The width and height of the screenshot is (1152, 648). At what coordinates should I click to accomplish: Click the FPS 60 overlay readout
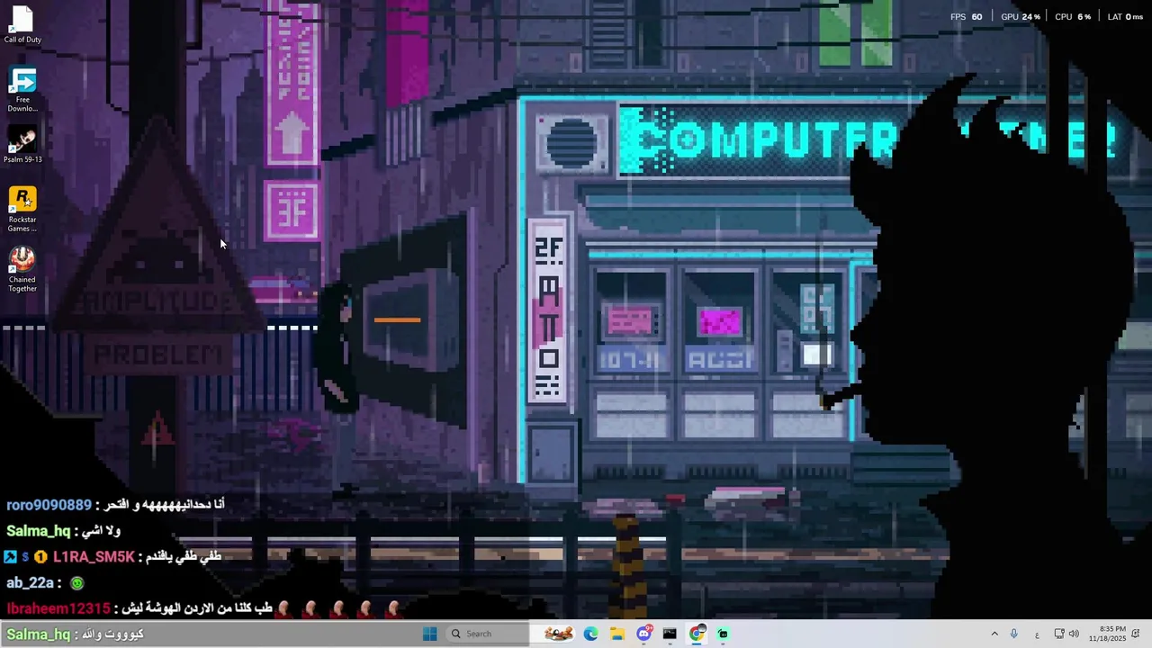click(x=966, y=17)
